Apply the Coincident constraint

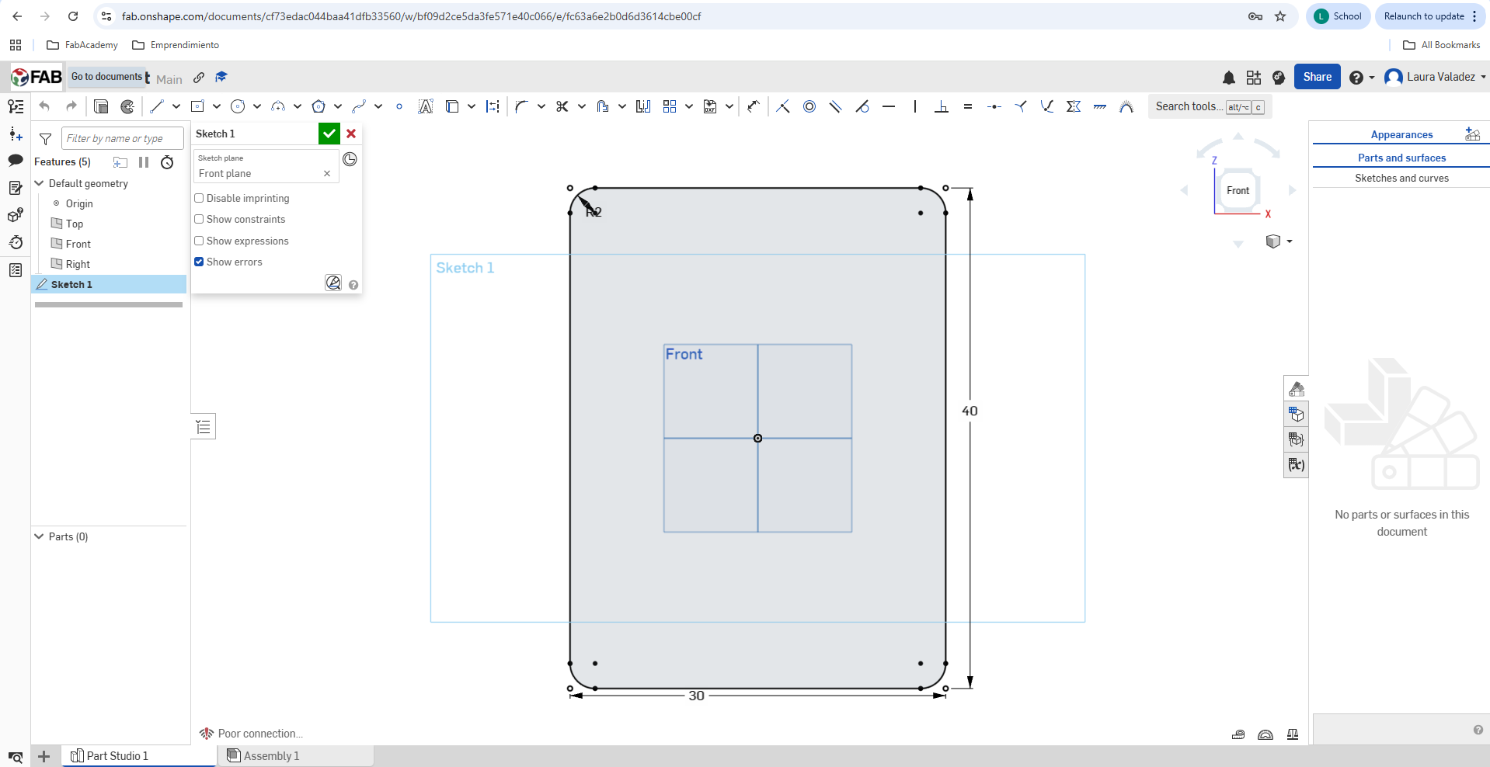click(x=783, y=106)
